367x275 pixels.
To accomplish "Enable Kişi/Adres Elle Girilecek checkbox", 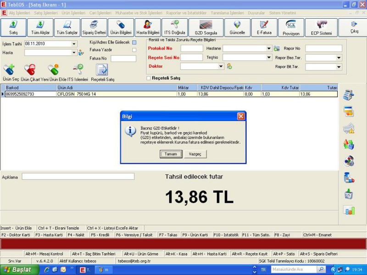I will [134, 43].
